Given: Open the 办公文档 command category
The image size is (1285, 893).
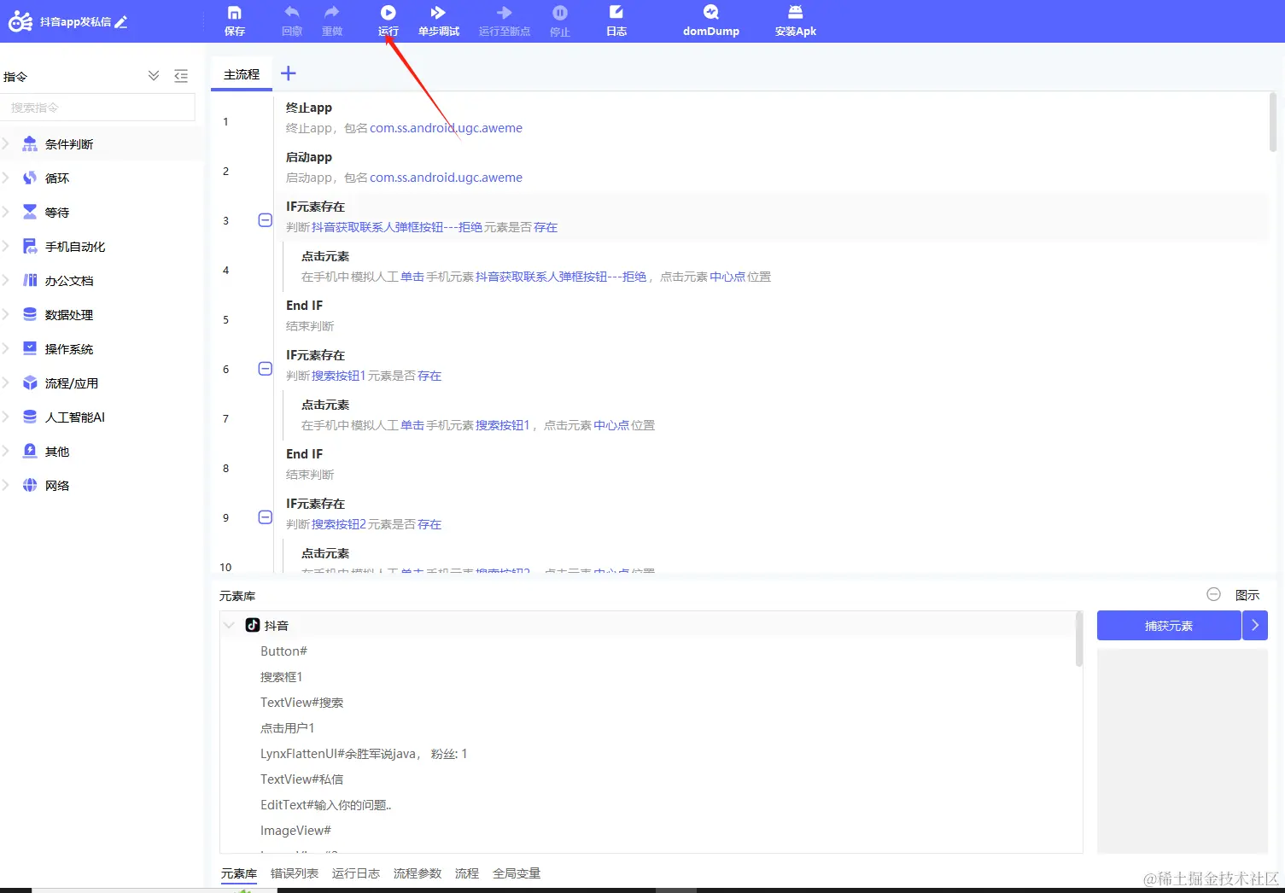Looking at the screenshot, I should (x=102, y=281).
